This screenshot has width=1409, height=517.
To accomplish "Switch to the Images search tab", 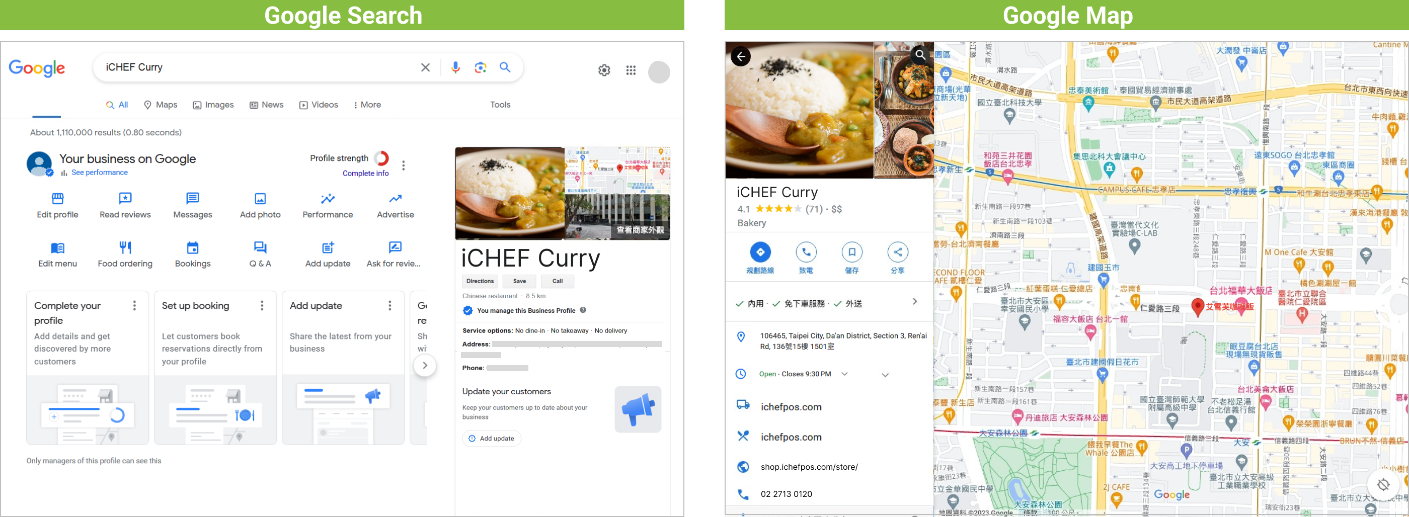I will click(x=213, y=105).
